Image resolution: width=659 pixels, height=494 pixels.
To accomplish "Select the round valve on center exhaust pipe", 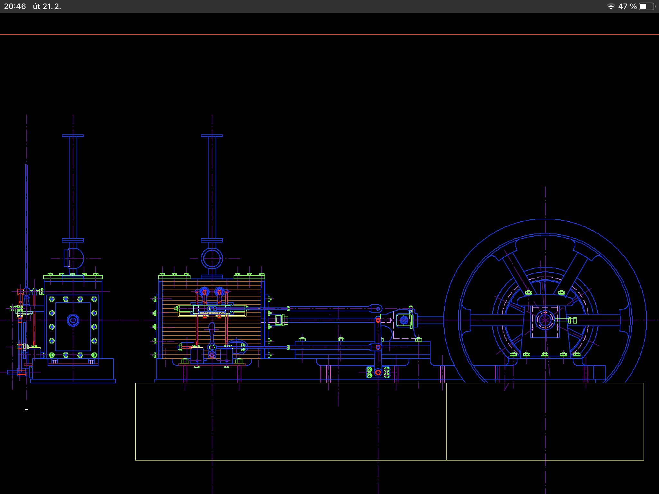I will tap(212, 258).
